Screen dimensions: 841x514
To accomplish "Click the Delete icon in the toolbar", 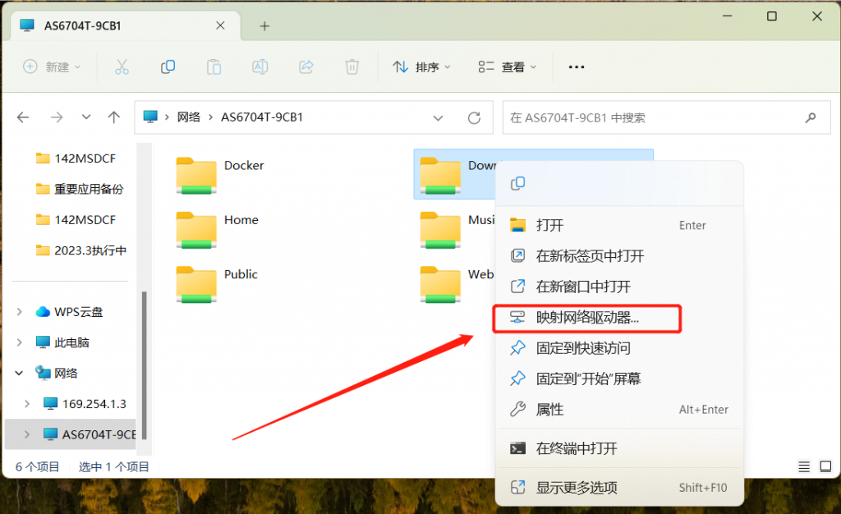I will (352, 67).
